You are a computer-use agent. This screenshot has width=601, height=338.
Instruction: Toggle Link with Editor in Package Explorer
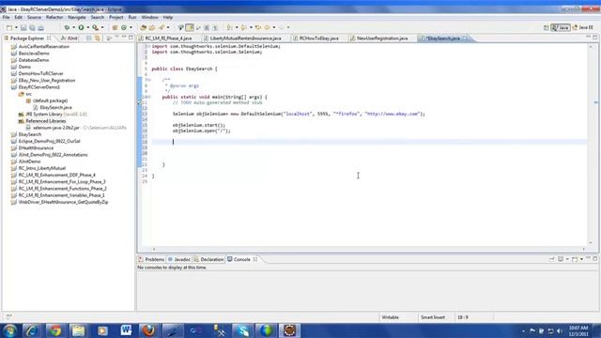(98, 38)
